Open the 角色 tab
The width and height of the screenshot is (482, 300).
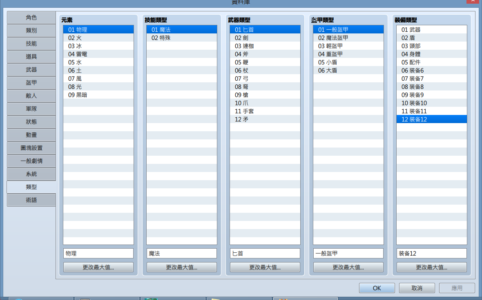(31, 18)
